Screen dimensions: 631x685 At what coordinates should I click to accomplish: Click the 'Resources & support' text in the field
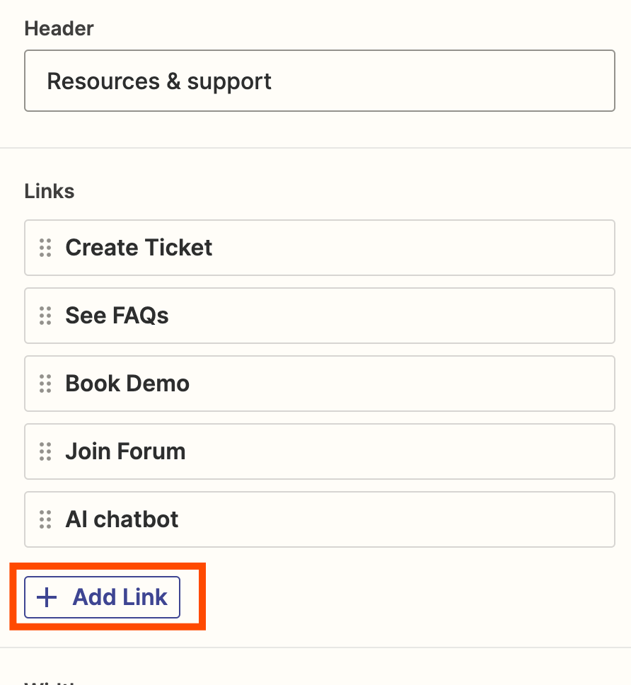pyautogui.click(x=159, y=81)
